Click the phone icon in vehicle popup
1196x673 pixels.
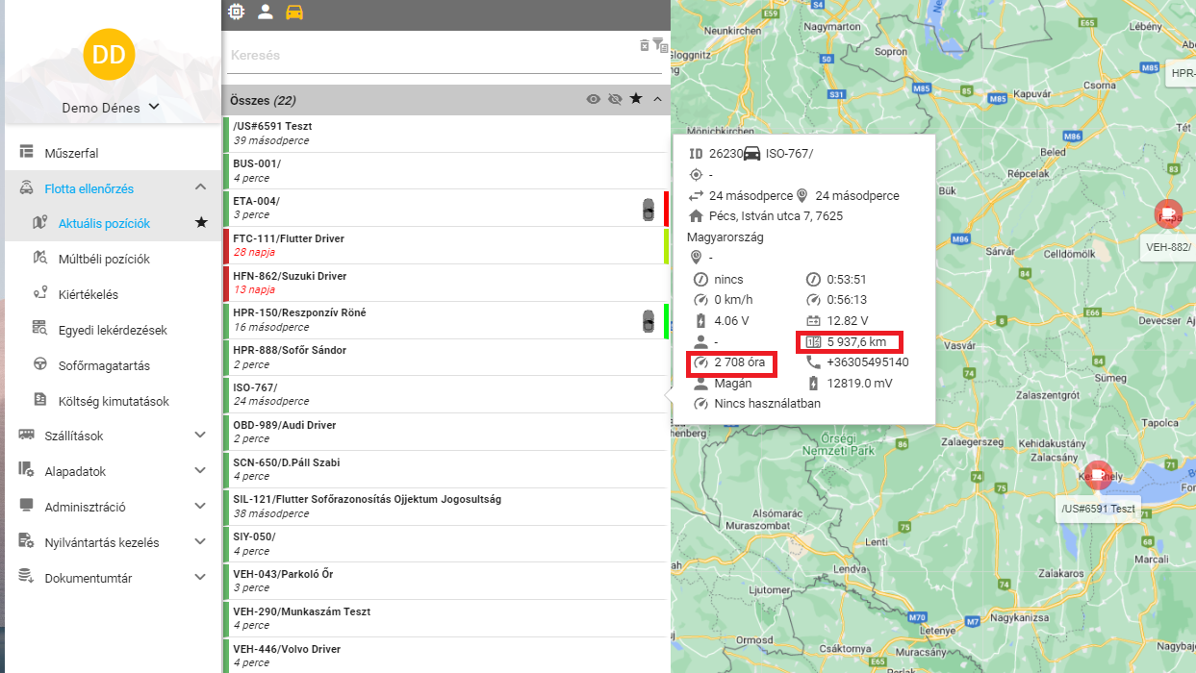pyautogui.click(x=813, y=362)
